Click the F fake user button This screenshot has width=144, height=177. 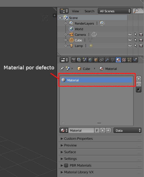(x=97, y=130)
